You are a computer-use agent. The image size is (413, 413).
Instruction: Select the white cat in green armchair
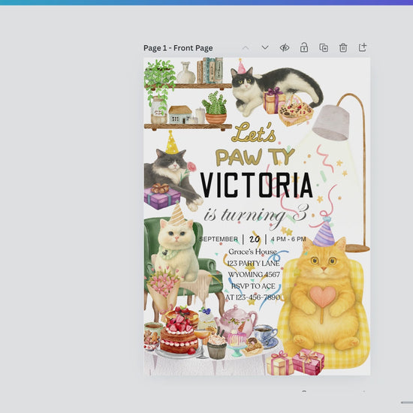click(x=177, y=252)
